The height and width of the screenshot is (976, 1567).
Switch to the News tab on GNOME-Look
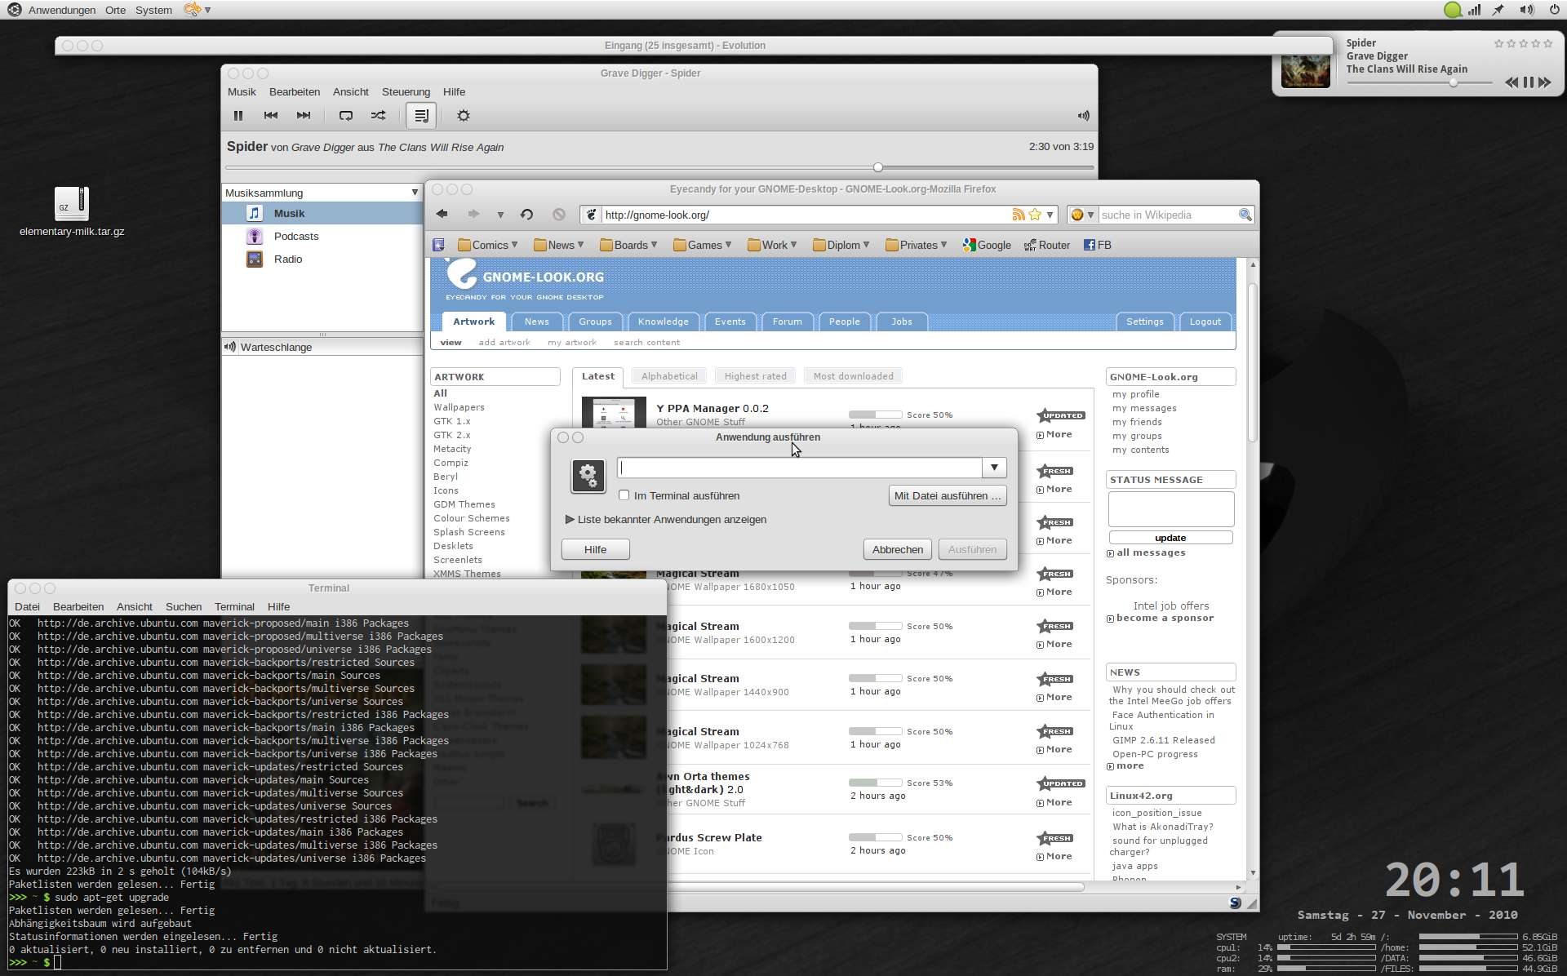tap(537, 322)
